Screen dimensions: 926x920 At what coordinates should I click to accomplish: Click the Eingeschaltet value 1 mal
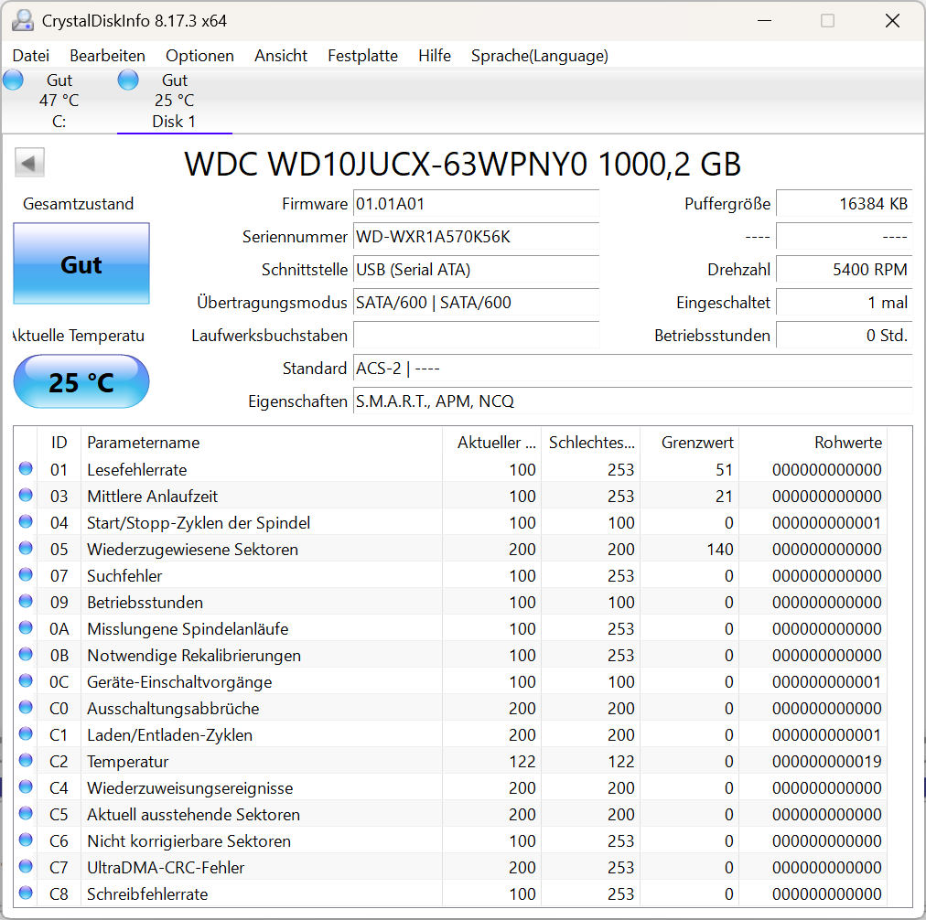[844, 303]
